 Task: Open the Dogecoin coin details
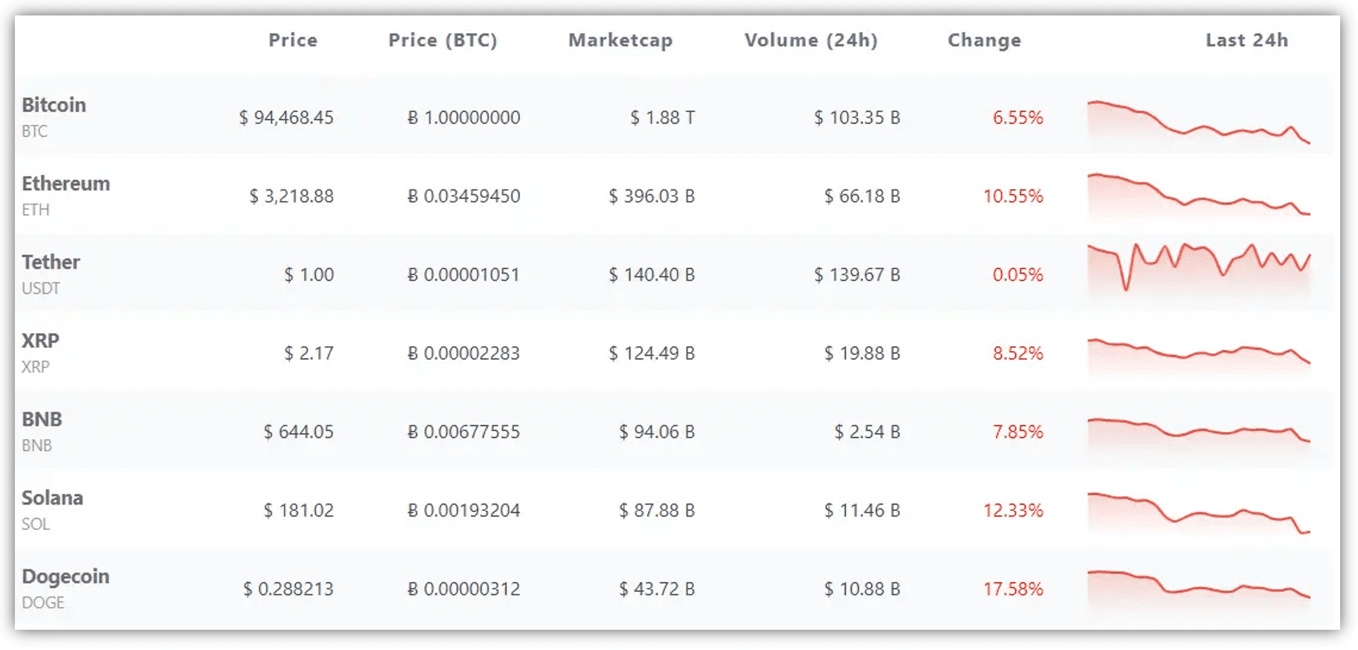65,577
